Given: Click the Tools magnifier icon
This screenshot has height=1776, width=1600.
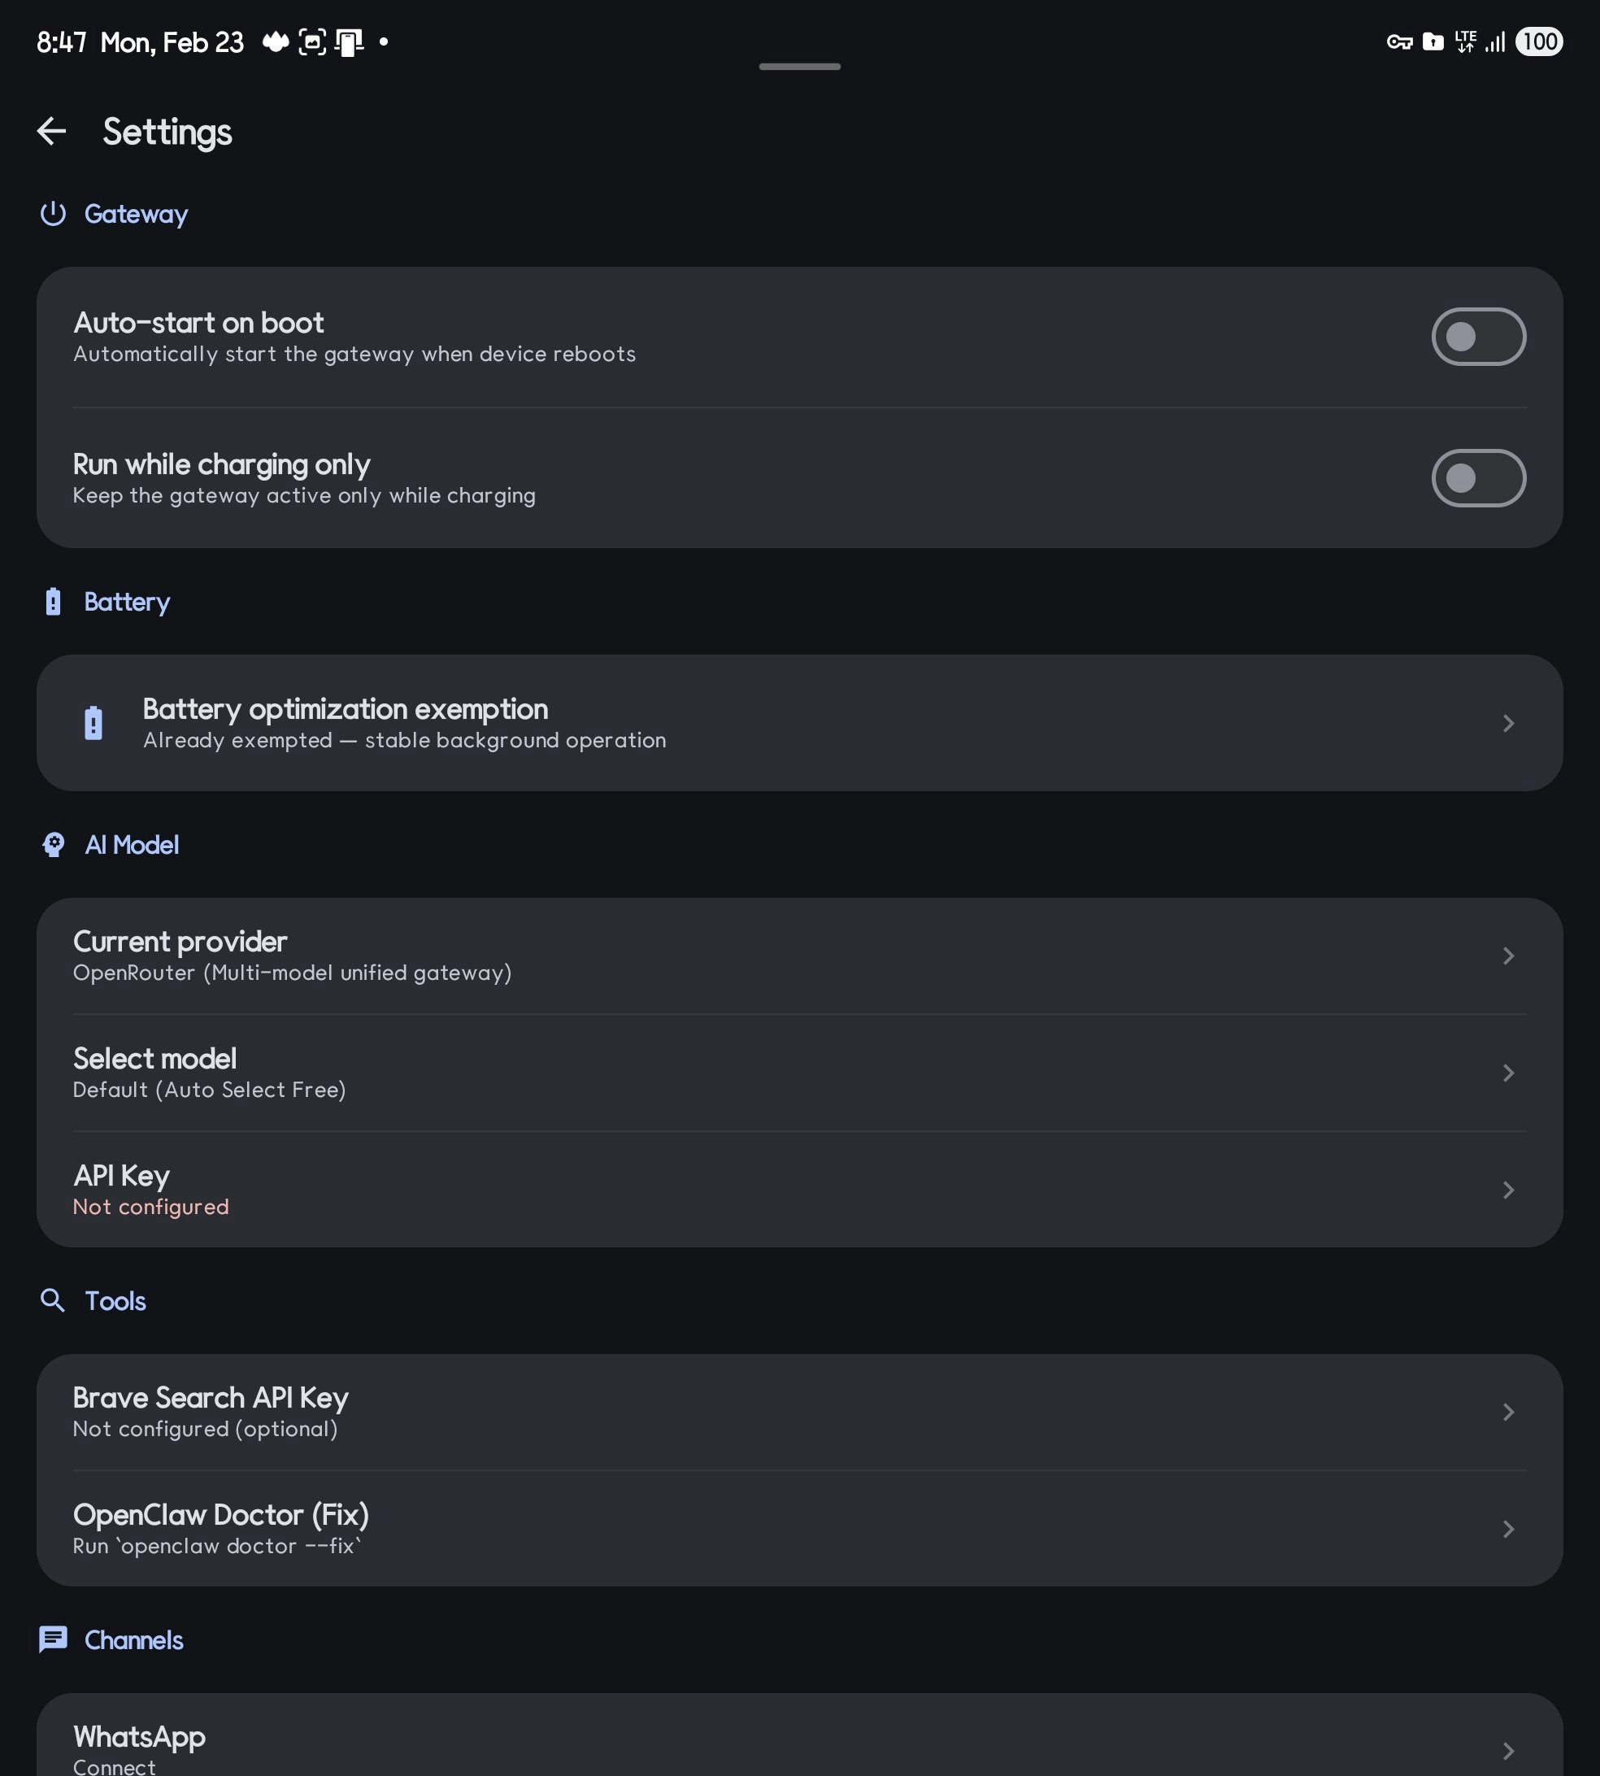Looking at the screenshot, I should (x=53, y=1300).
